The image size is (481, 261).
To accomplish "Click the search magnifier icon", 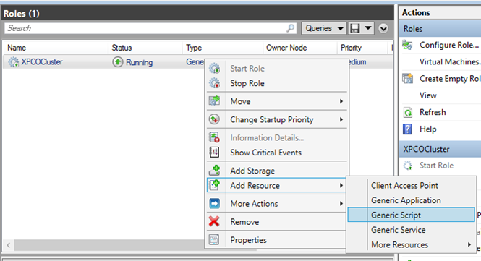I will coord(290,28).
